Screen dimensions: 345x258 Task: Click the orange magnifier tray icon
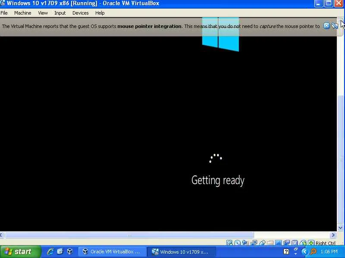pyautogui.click(x=314, y=252)
